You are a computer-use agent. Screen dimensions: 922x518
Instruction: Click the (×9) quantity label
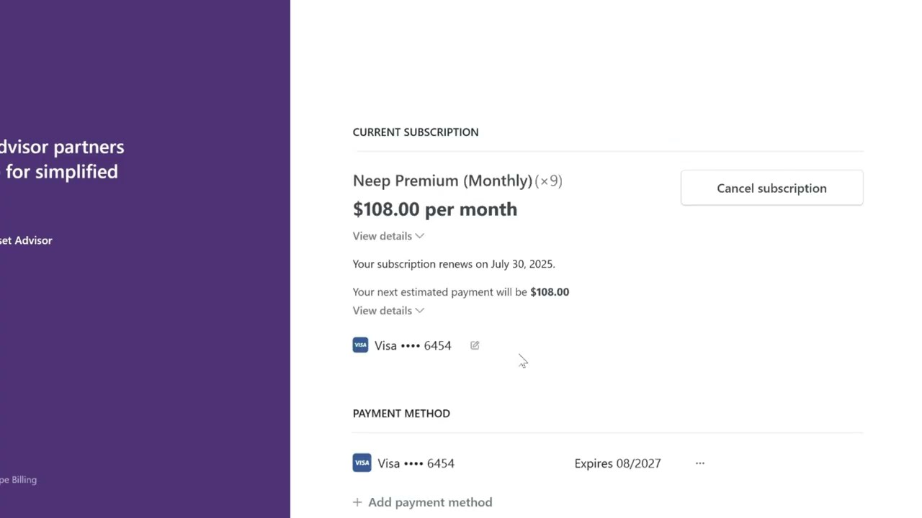pyautogui.click(x=548, y=181)
